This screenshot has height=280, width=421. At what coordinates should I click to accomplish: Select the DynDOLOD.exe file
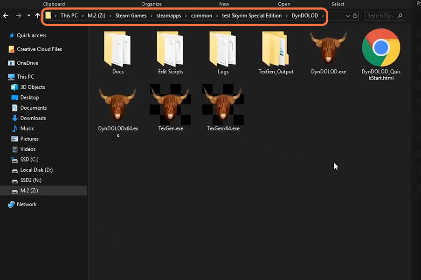[x=328, y=53]
